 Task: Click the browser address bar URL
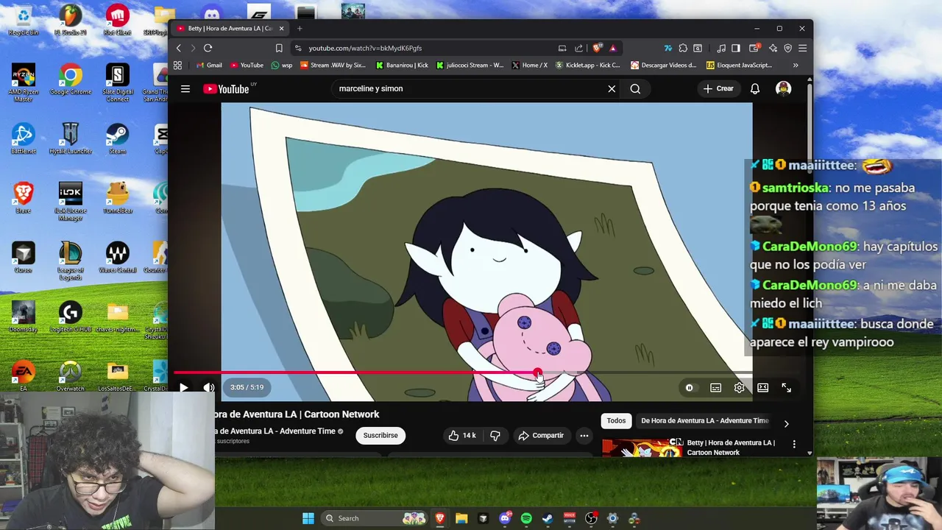(x=365, y=48)
